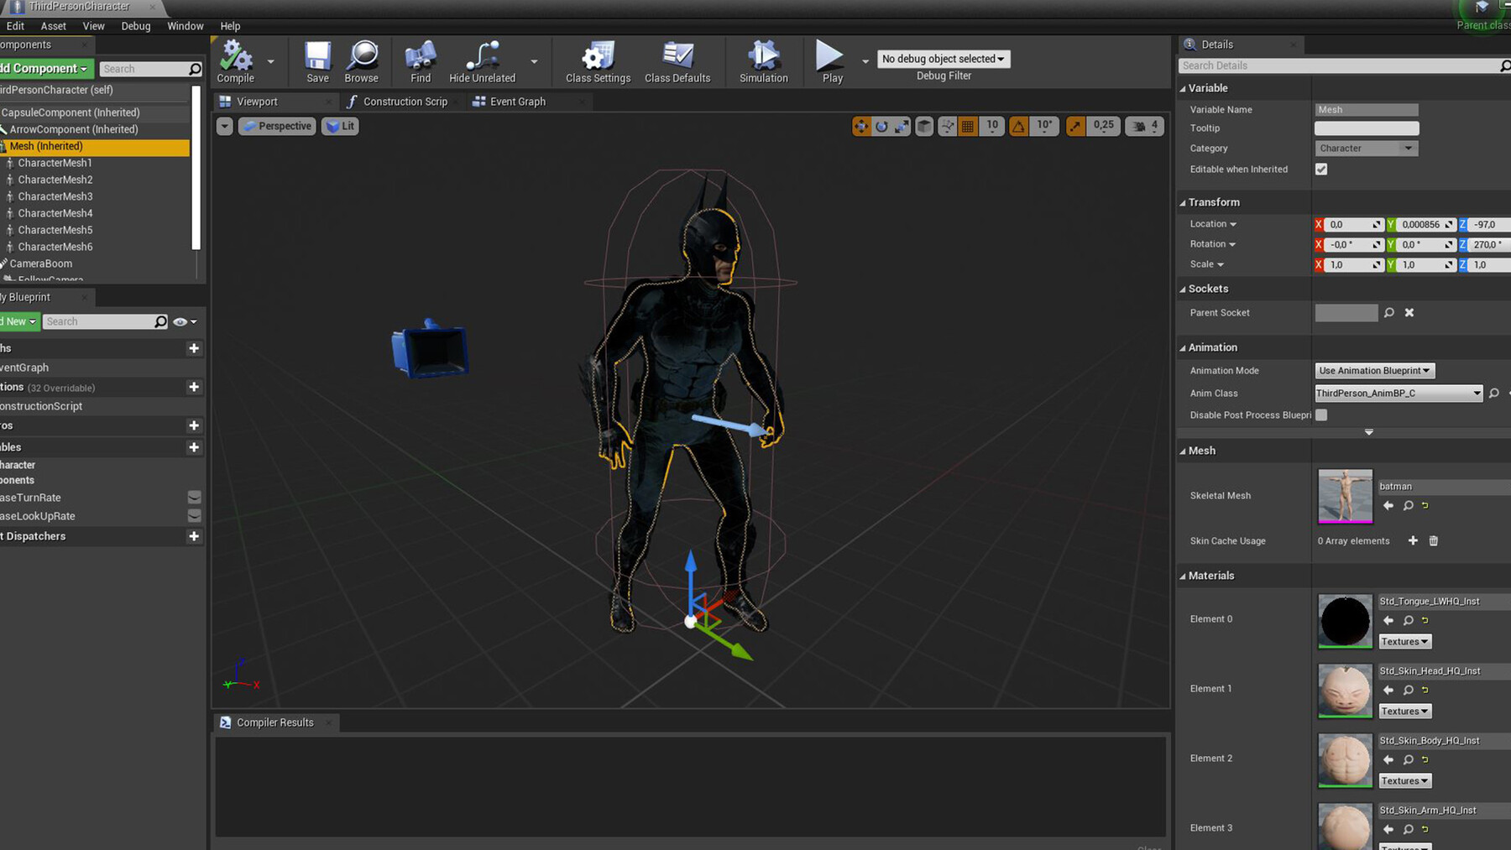1511x850 pixels.
Task: Clear the Parent Socket with X
Action: pos(1409,313)
